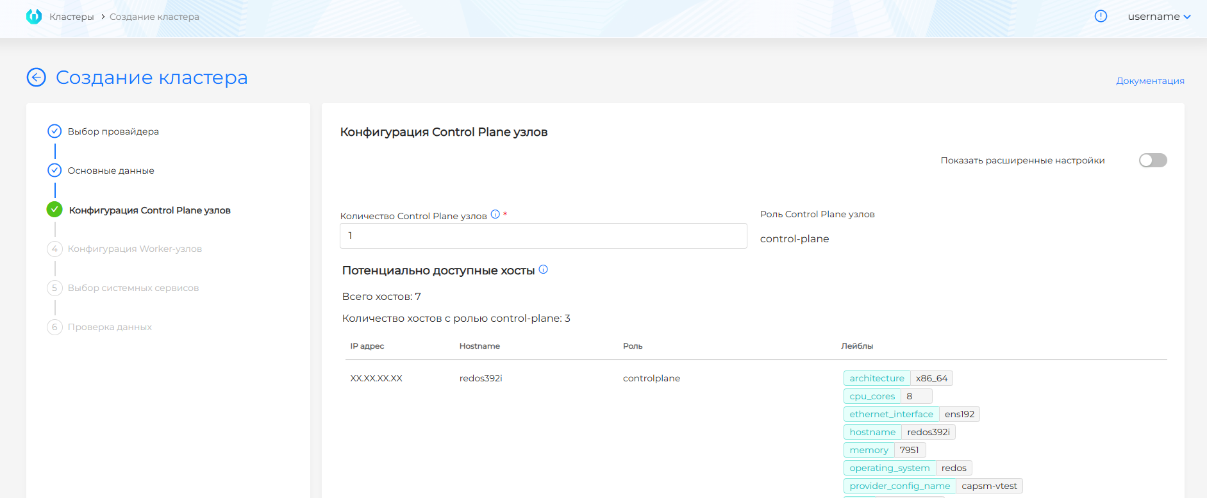Click the back arrow beside Создание кластера
The image size is (1207, 498).
[37, 78]
